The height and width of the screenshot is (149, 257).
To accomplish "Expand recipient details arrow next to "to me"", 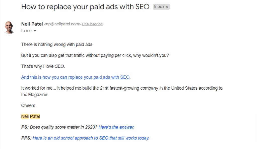I will [x=35, y=31].
